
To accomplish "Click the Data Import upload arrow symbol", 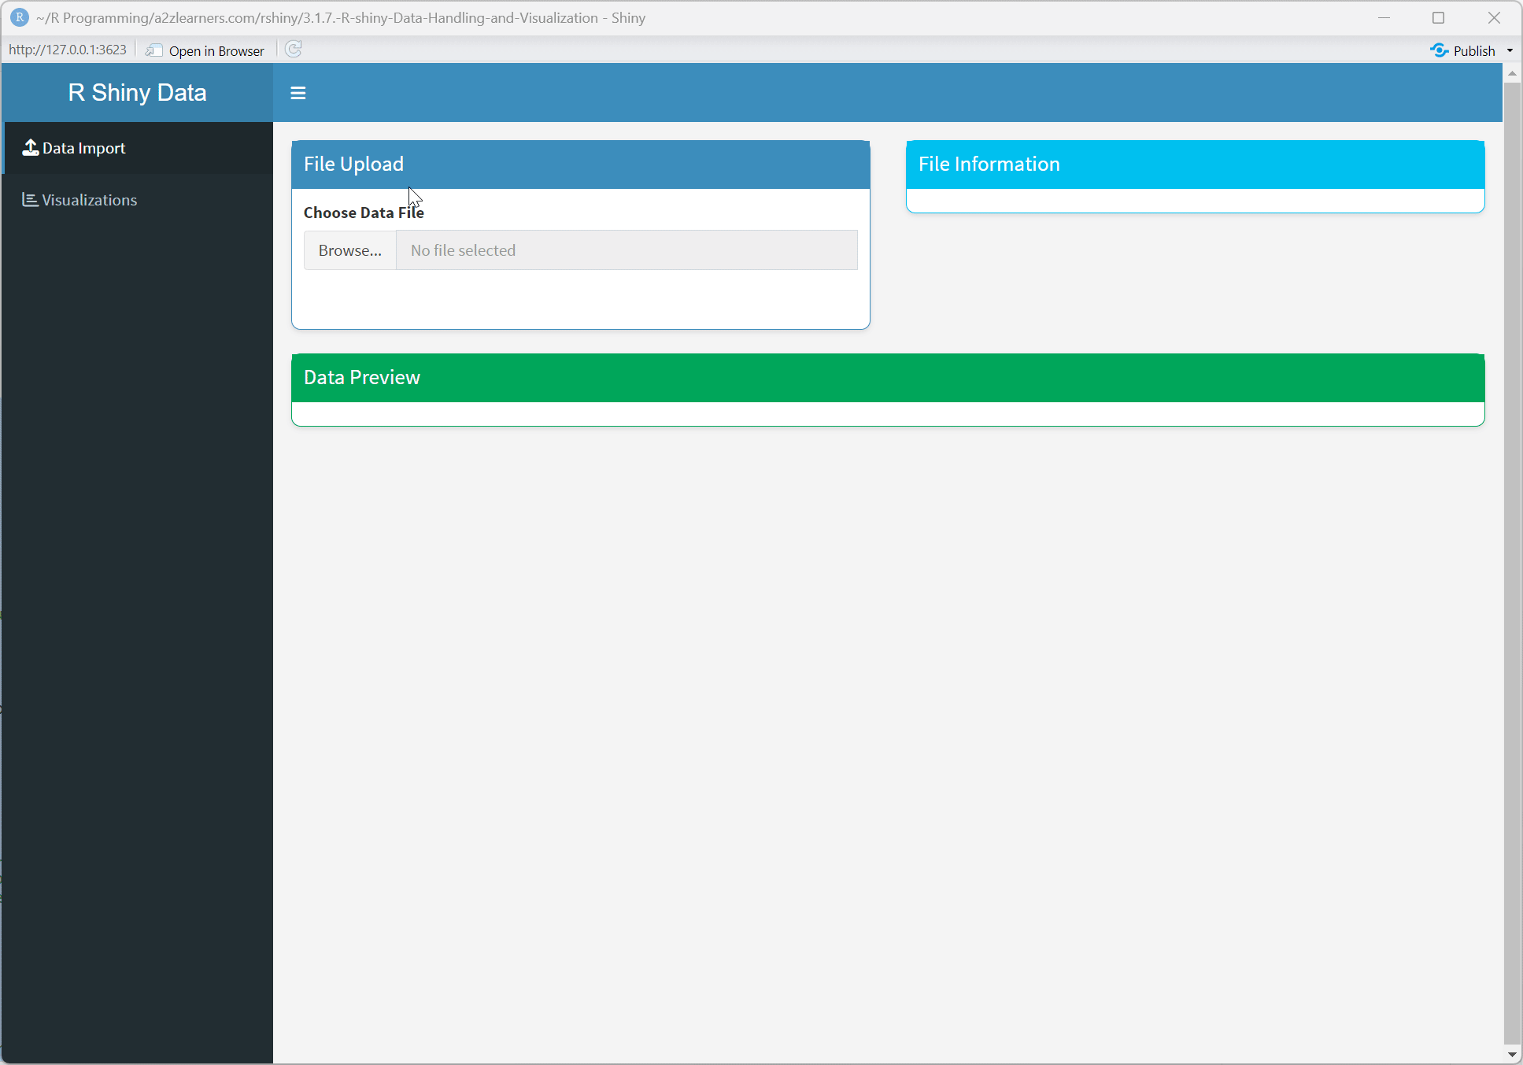I will tap(30, 146).
